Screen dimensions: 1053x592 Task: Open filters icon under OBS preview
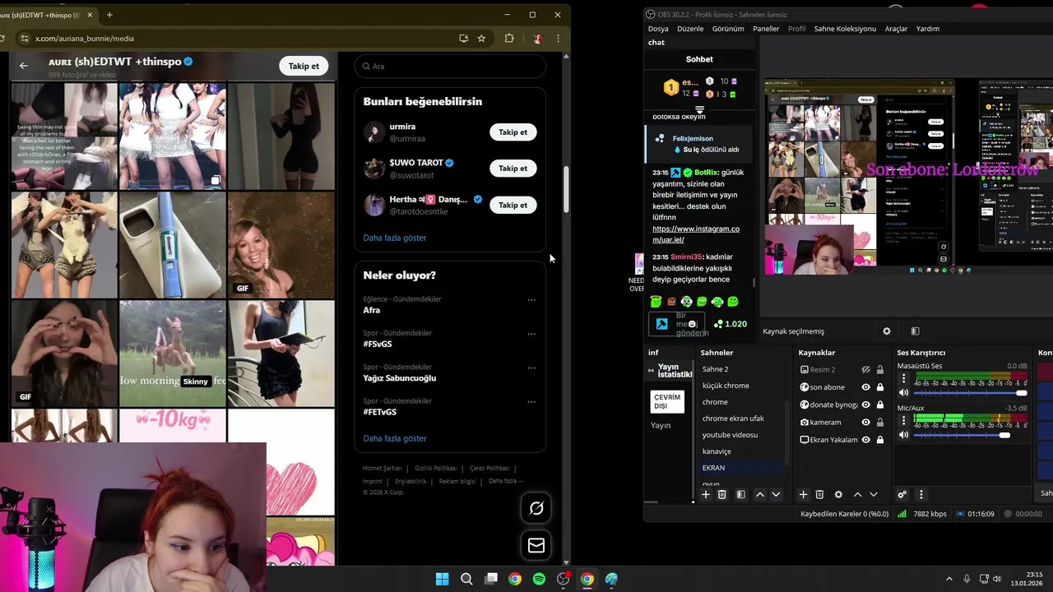point(915,331)
